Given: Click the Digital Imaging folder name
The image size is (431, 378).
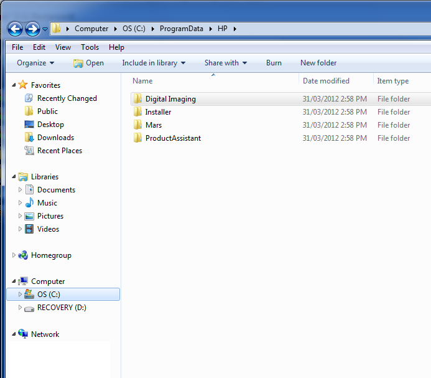Looking at the screenshot, I should [x=170, y=99].
